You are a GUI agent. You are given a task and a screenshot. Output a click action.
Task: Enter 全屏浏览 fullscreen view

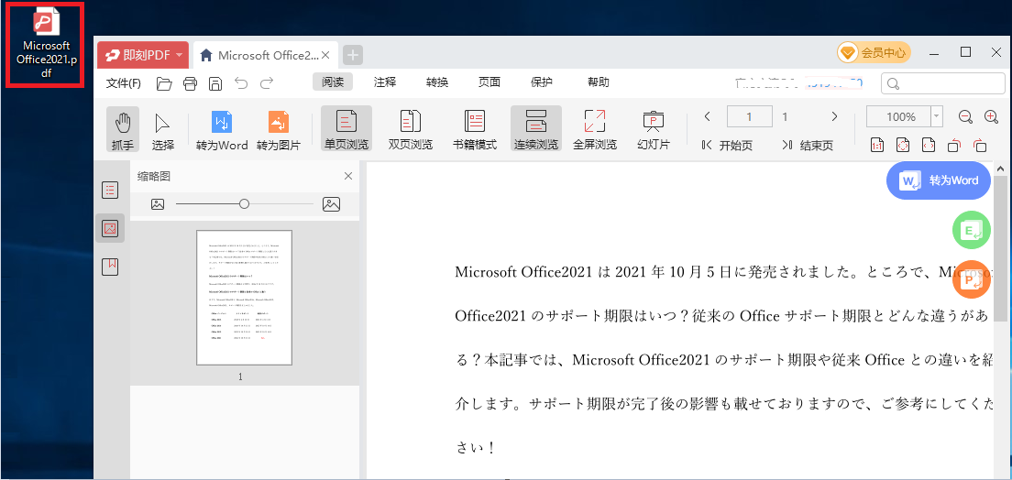[594, 129]
